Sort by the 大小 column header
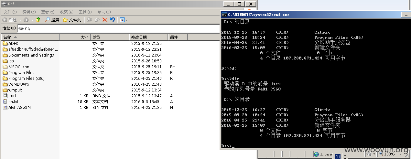411x159 pixels. click(x=75, y=37)
